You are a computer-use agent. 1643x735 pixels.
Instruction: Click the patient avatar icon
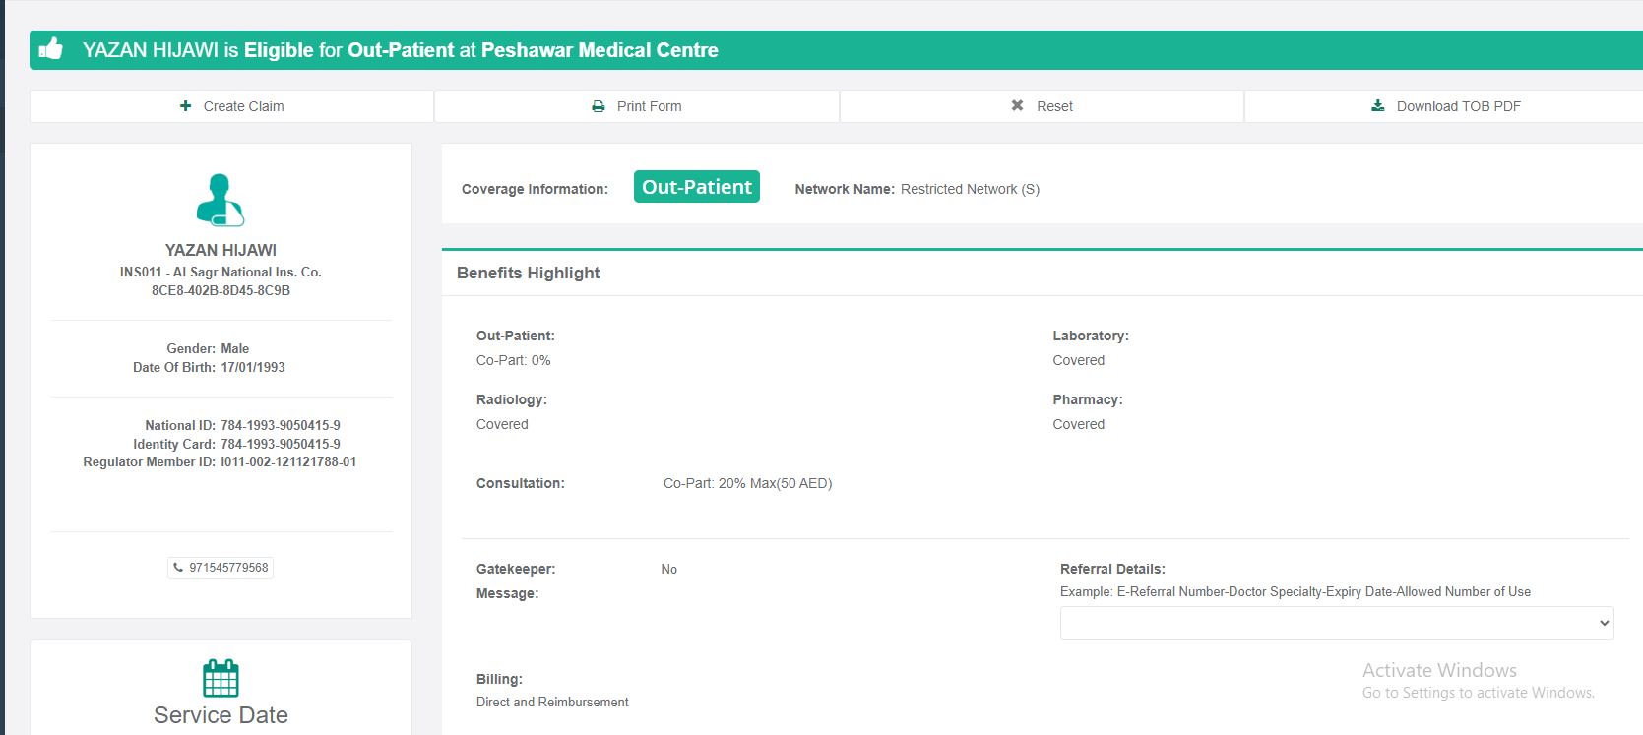[221, 200]
